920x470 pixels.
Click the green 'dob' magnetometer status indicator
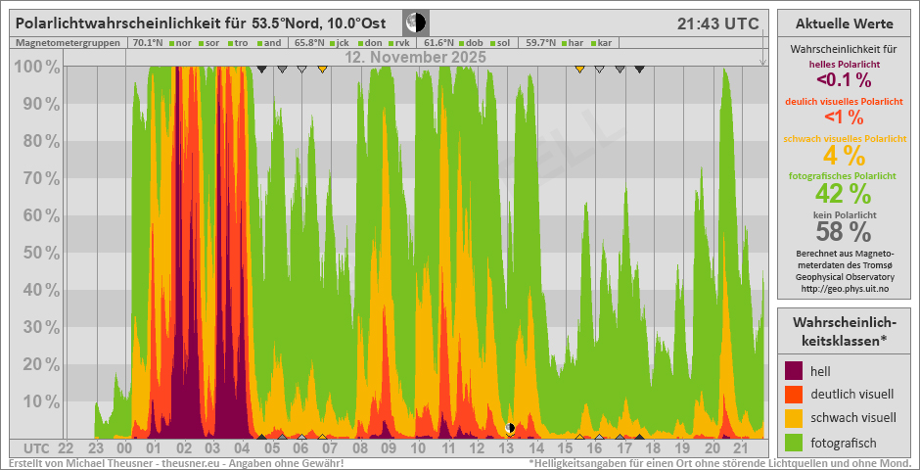[460, 43]
